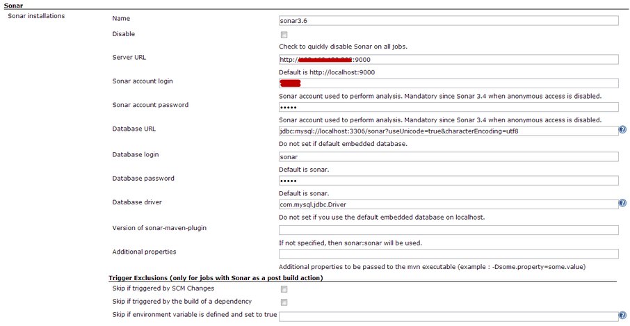Image resolution: width=630 pixels, height=326 pixels.
Task: Click the Sonar section header
Action: tap(13, 6)
